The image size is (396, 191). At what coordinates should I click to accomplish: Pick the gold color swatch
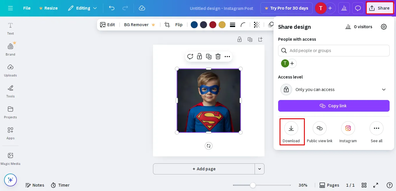coord(222,25)
